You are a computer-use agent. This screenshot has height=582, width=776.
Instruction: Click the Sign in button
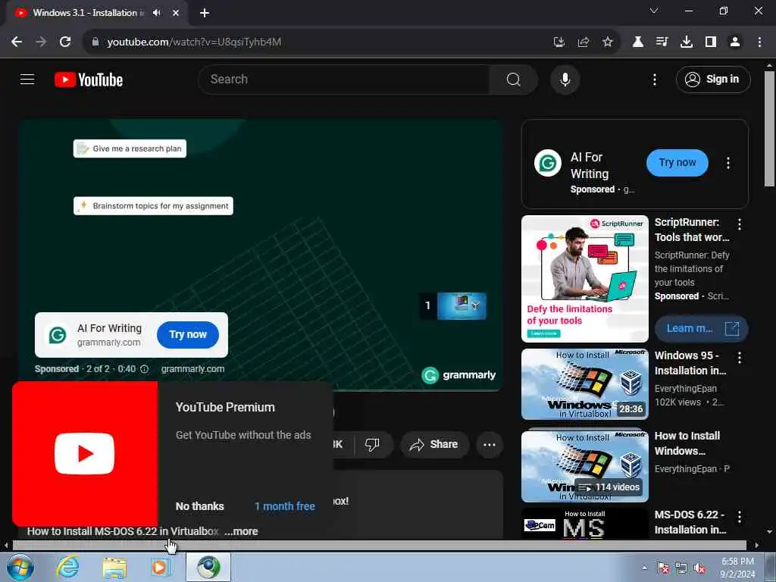tap(713, 79)
